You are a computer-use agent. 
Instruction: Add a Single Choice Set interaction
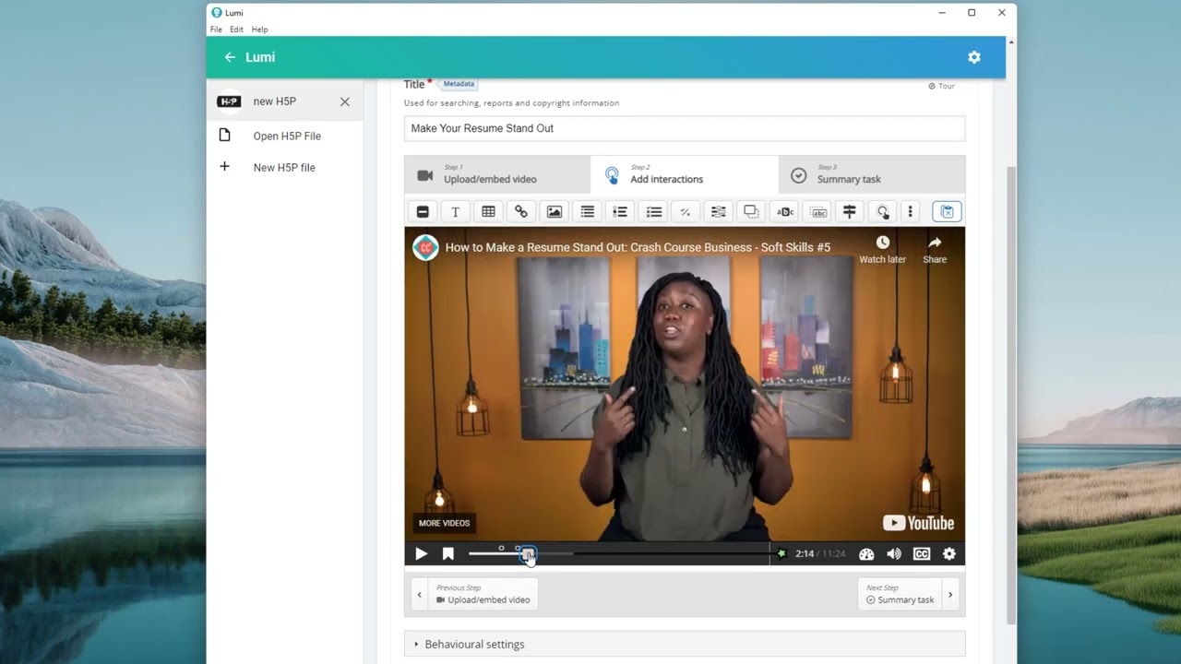(x=620, y=212)
